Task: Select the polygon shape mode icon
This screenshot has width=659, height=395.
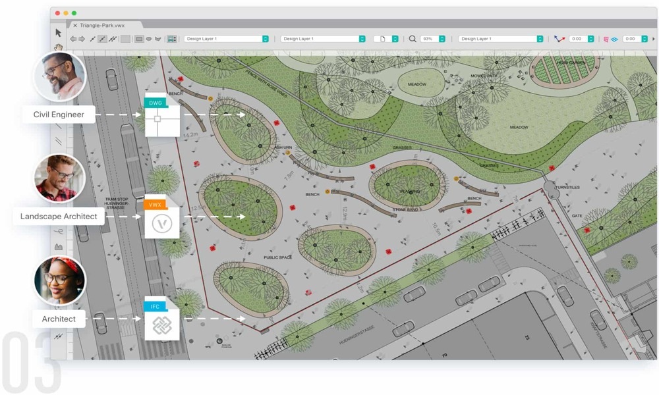Action: coord(158,39)
